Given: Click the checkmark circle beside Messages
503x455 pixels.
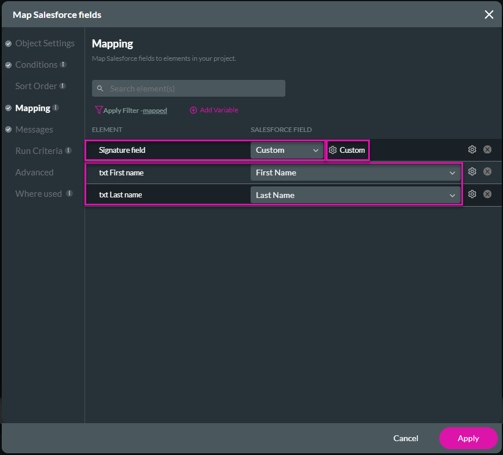Looking at the screenshot, I should coord(8,129).
